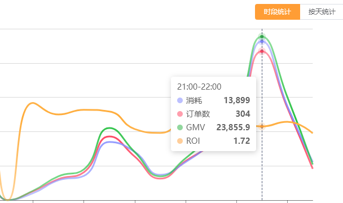Screen dimensions: 343x203
Task: Click the 消耗 blue legend dot in tooltip
Action: click(x=180, y=100)
